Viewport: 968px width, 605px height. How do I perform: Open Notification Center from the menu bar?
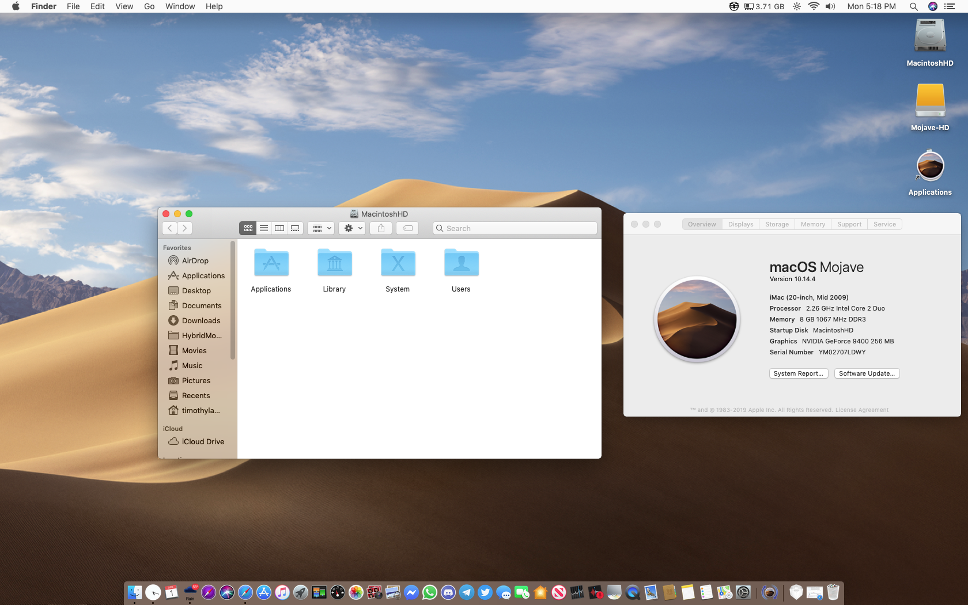[x=950, y=6]
